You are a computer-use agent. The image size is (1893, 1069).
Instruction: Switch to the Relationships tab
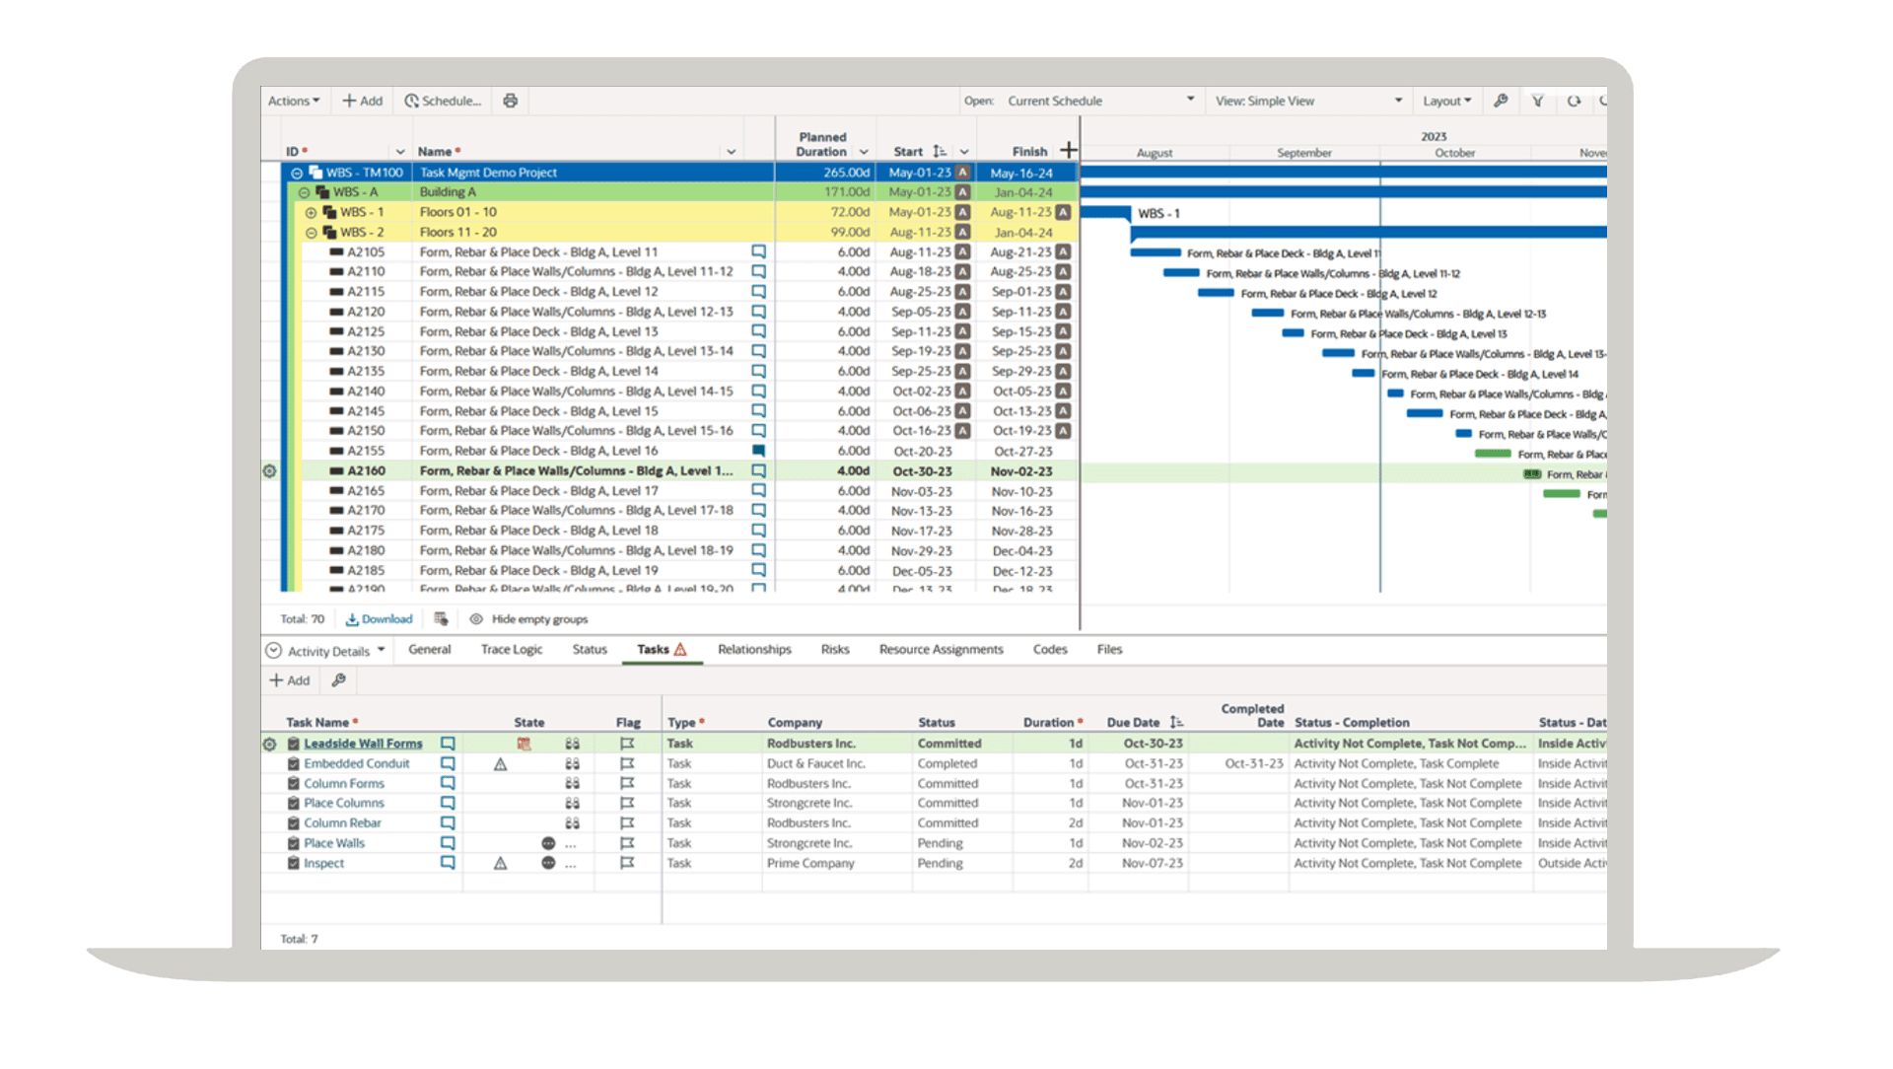[x=754, y=650]
